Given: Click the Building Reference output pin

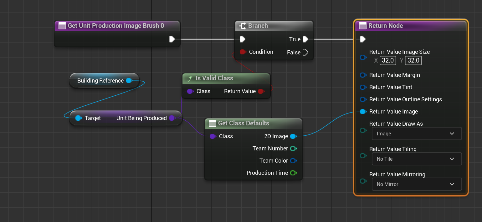Looking at the screenshot, I should coord(129,81).
